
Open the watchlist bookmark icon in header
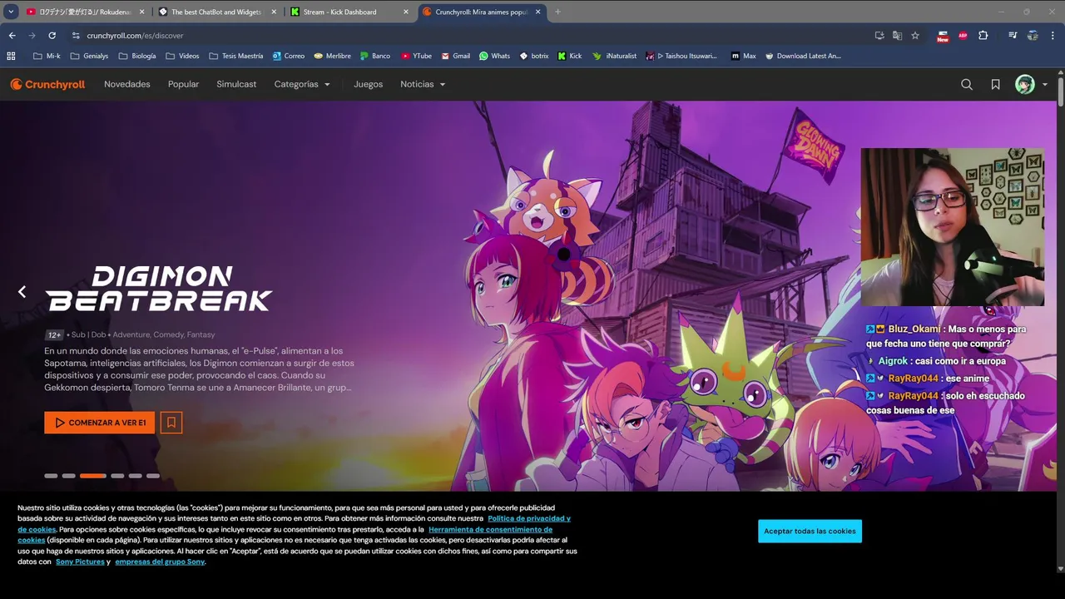tap(995, 84)
